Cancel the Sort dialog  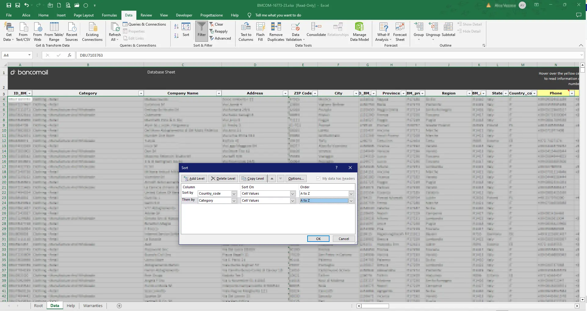[344, 239]
